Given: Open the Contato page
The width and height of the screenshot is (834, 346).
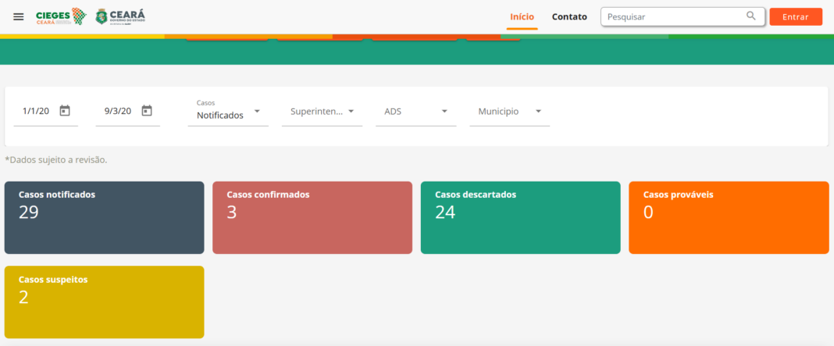Looking at the screenshot, I should coord(569,16).
